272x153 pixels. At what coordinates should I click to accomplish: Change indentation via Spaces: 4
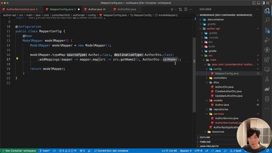(186, 151)
